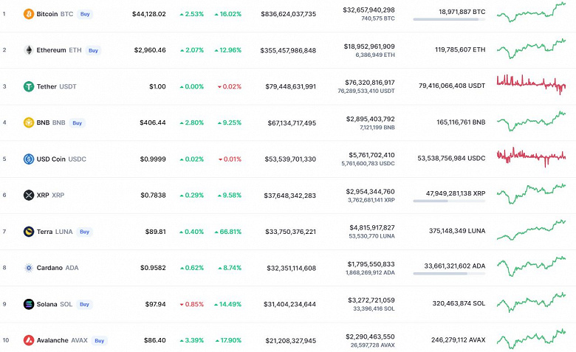Open the Cardano ADA coin page link

tap(58, 267)
